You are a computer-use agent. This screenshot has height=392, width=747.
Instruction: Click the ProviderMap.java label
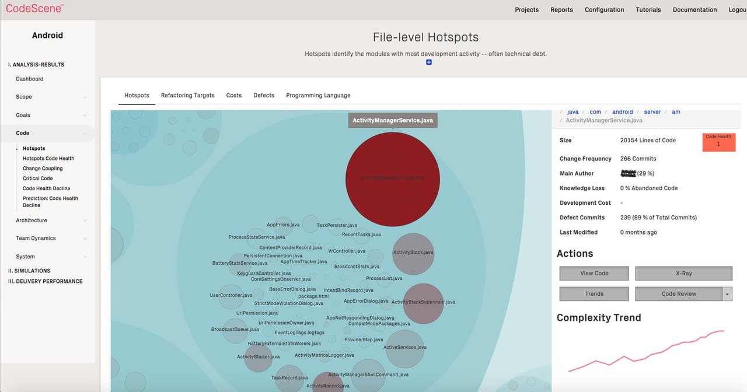click(364, 340)
